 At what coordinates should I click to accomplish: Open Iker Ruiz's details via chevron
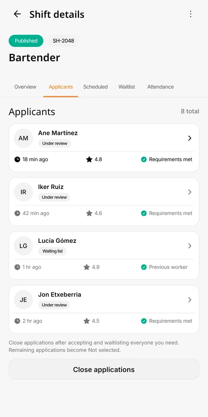(190, 192)
